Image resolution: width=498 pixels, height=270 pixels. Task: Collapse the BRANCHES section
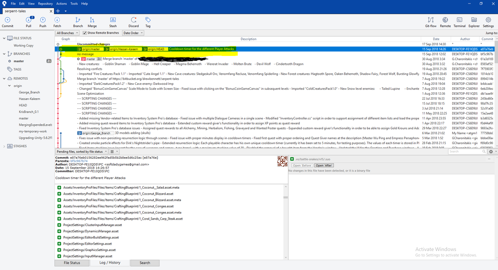pos(4,54)
